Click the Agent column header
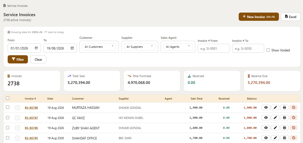Viewport: 303px width, 143px height. click(168, 99)
